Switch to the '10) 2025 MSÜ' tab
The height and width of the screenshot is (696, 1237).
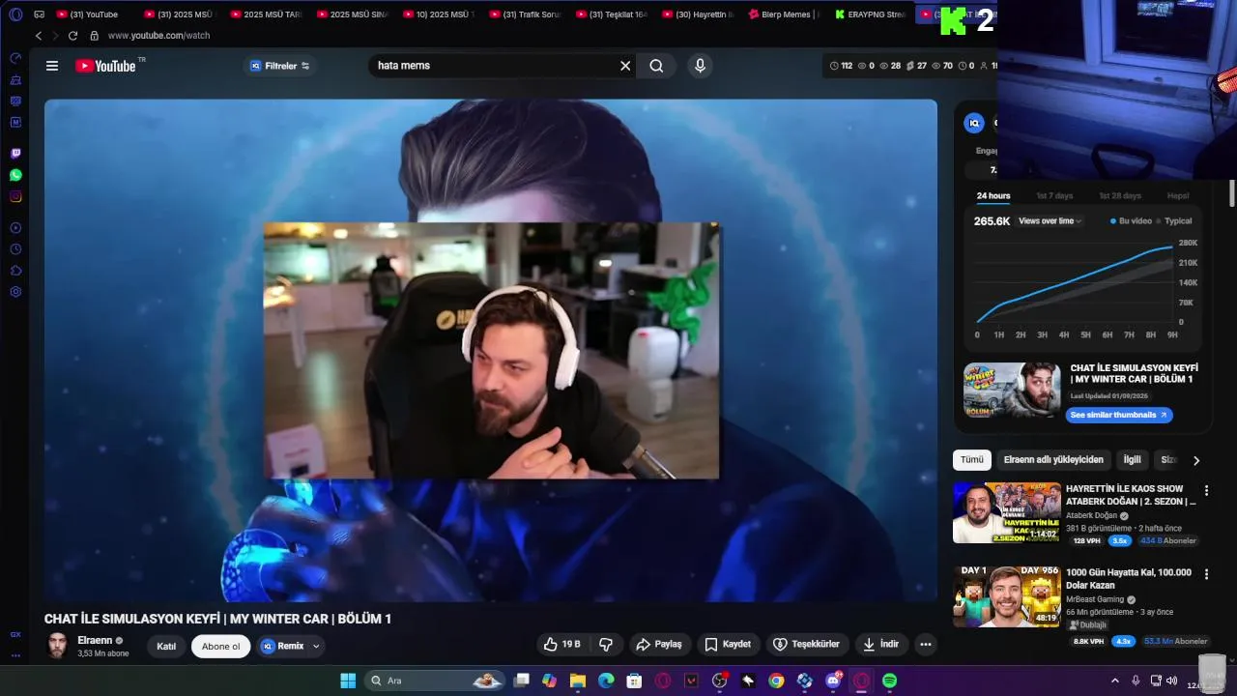coord(440,14)
